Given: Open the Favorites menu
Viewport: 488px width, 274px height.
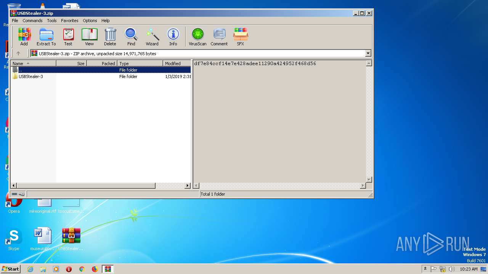Looking at the screenshot, I should coord(70,21).
